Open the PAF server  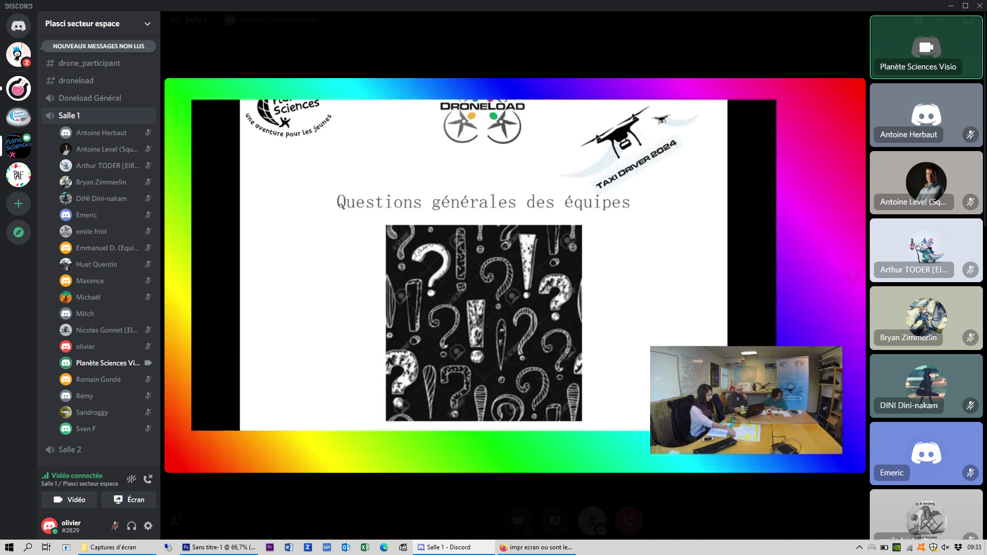tap(19, 175)
